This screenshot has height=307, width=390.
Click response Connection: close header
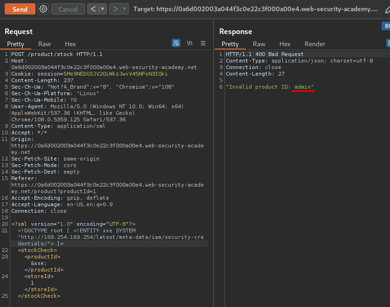[x=253, y=68]
